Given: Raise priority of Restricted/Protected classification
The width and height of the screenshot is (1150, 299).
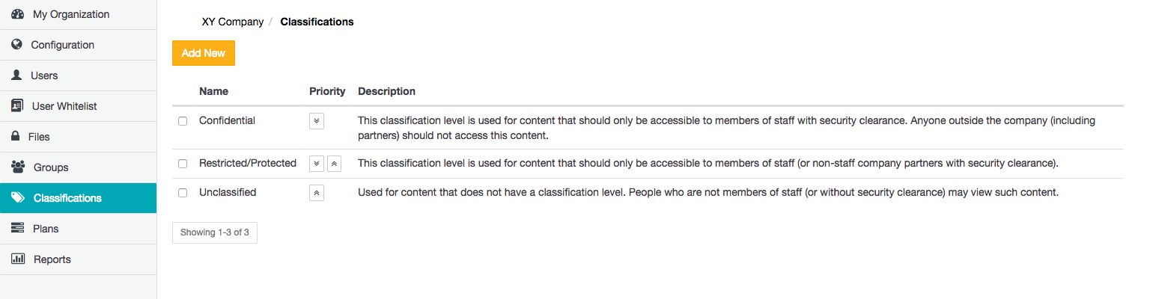Looking at the screenshot, I should (x=334, y=164).
